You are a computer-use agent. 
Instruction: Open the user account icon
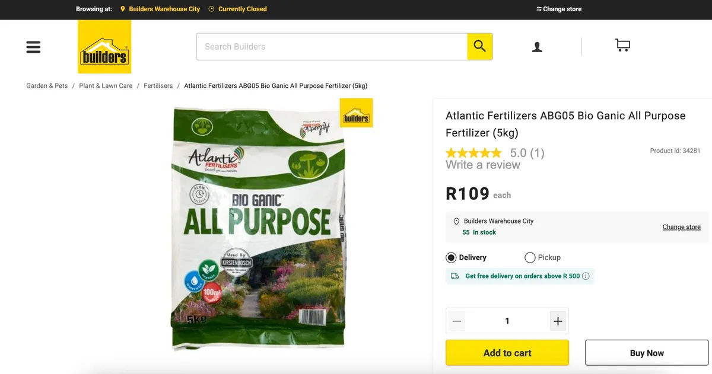coord(537,47)
